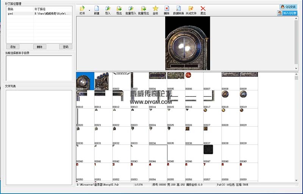Click the preview pane scroll-down arrow

pyautogui.click(x=296, y=68)
